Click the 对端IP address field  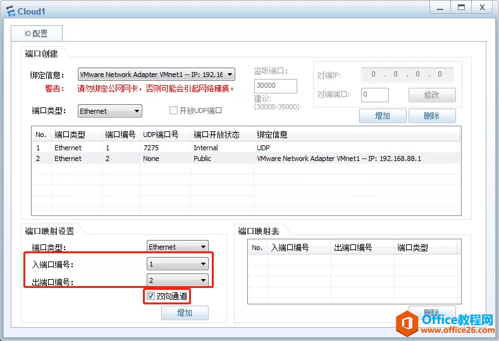(x=407, y=75)
